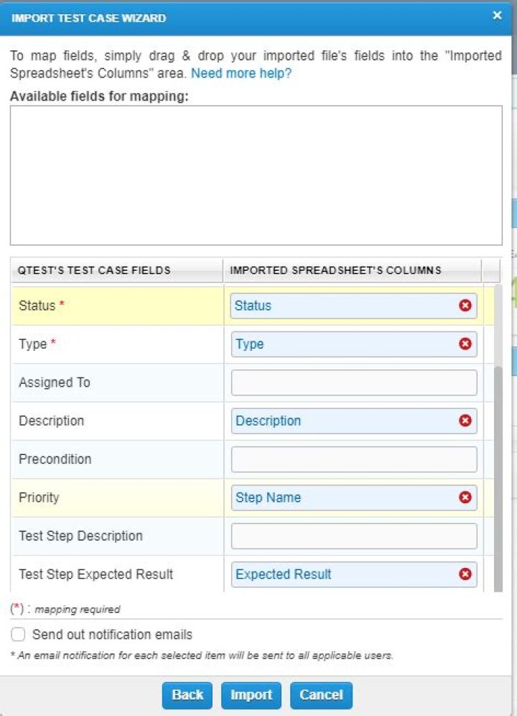Remove the Expected Result column mapping

click(465, 574)
